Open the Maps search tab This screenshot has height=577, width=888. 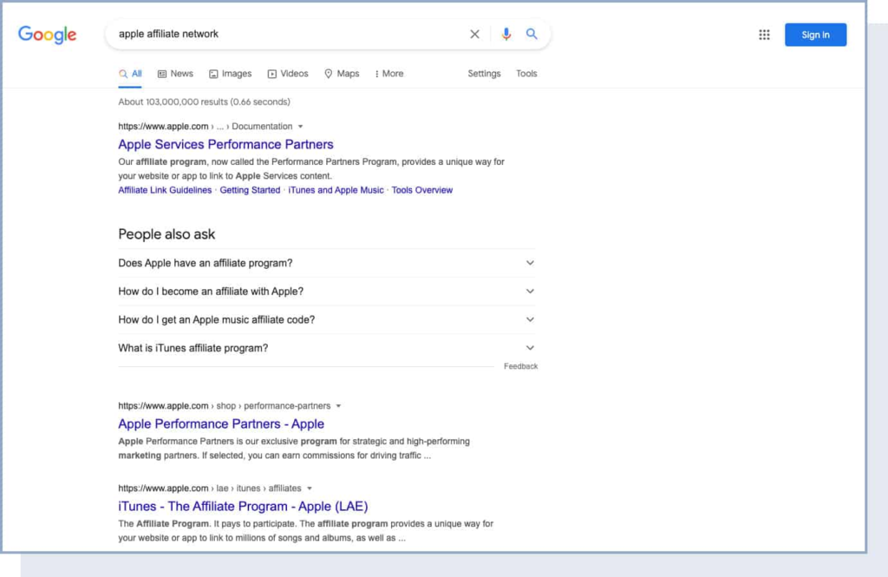[342, 74]
